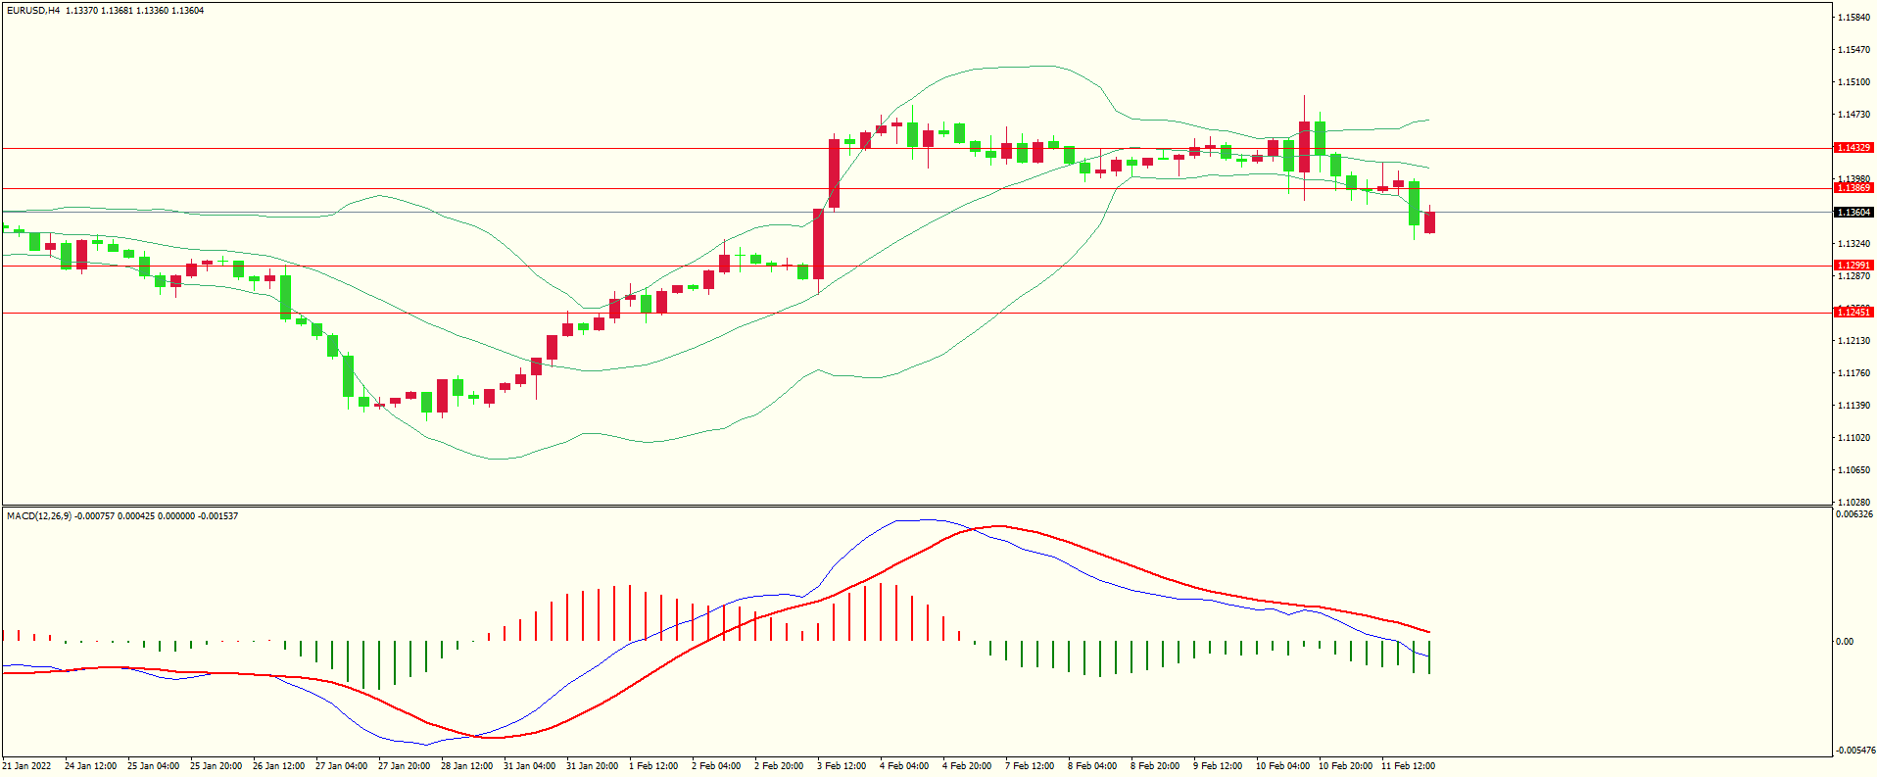This screenshot has width=1877, height=777.
Task: Select the 1.13869 red price label
Action: [1853, 188]
